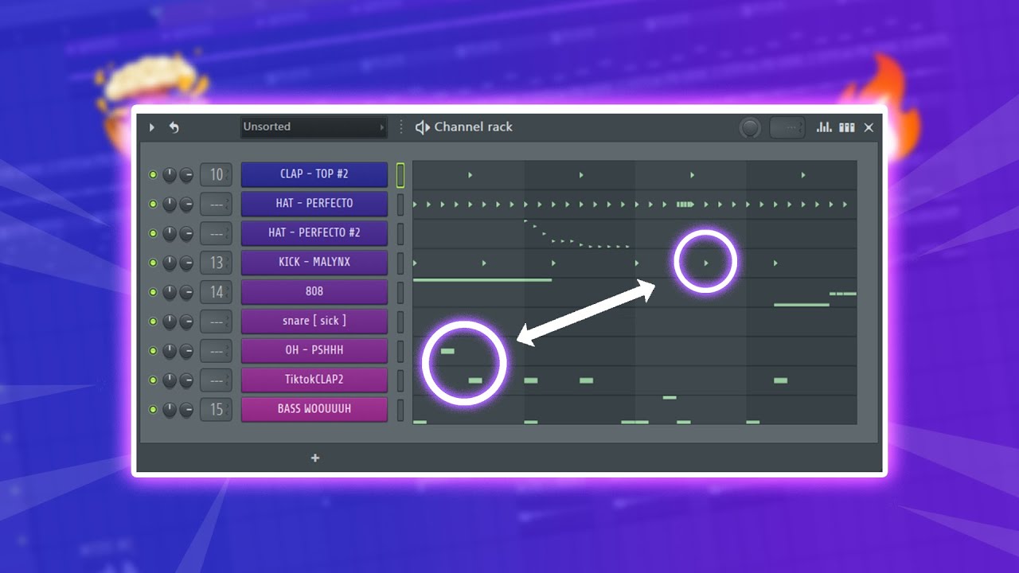The image size is (1019, 573).
Task: Click the volume knob of snare [ sick ]
Action: [x=186, y=322]
